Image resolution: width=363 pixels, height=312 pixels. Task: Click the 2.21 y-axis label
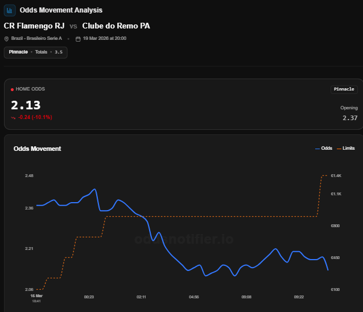[29, 249]
